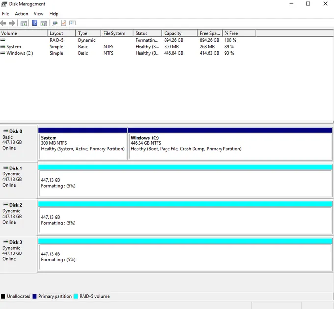Screen dimensions: 334x309
Task: Select the Disk 1 Dynamic header panel
Action: click(x=19, y=181)
